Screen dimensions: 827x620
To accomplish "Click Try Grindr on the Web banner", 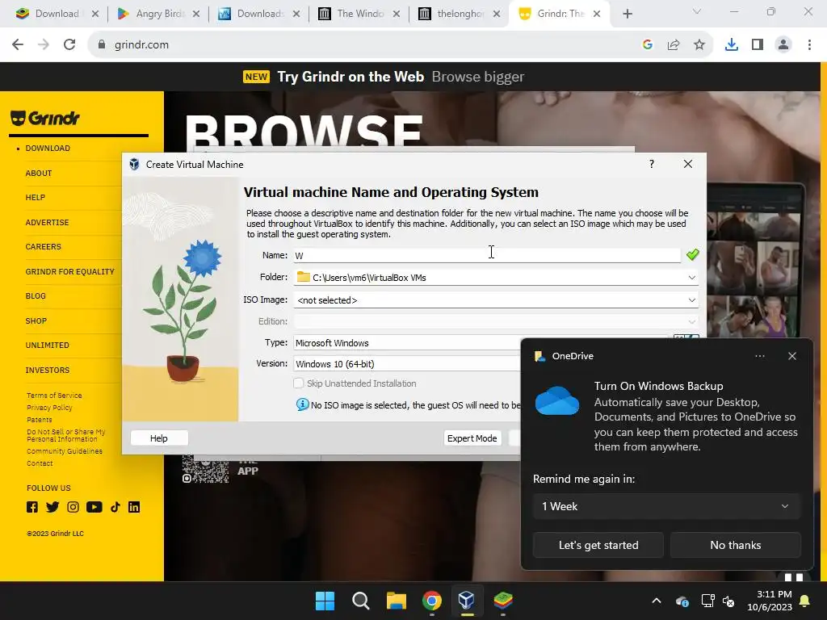I will click(x=351, y=77).
